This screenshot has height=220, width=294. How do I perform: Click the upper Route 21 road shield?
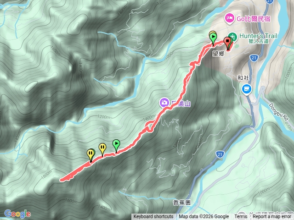coord(254,58)
